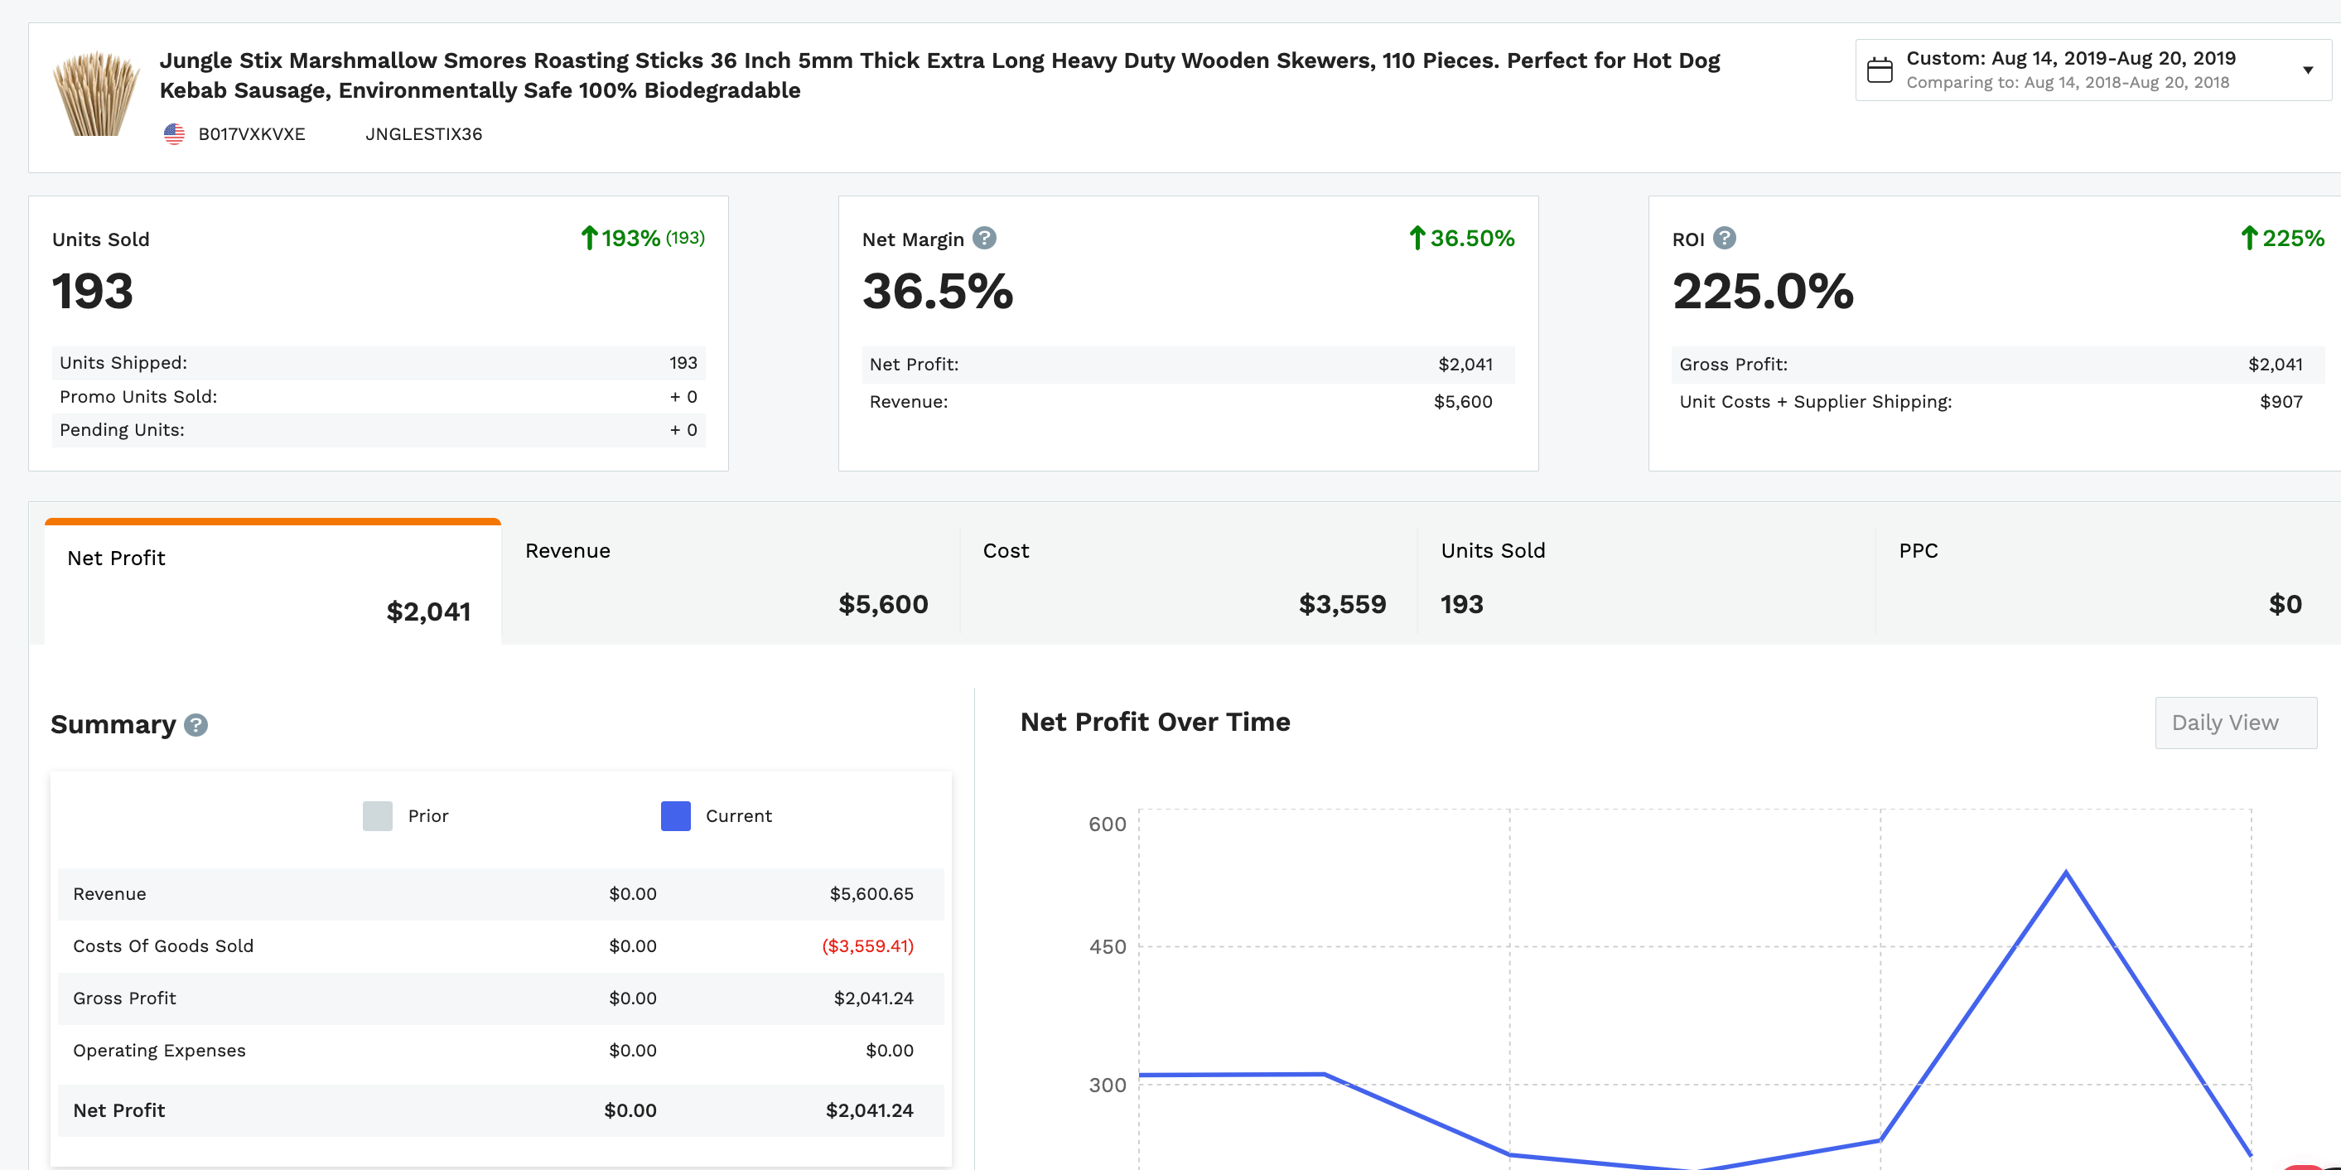This screenshot has height=1170, width=2341.
Task: Open the Daily View dropdown
Action: pos(2235,723)
